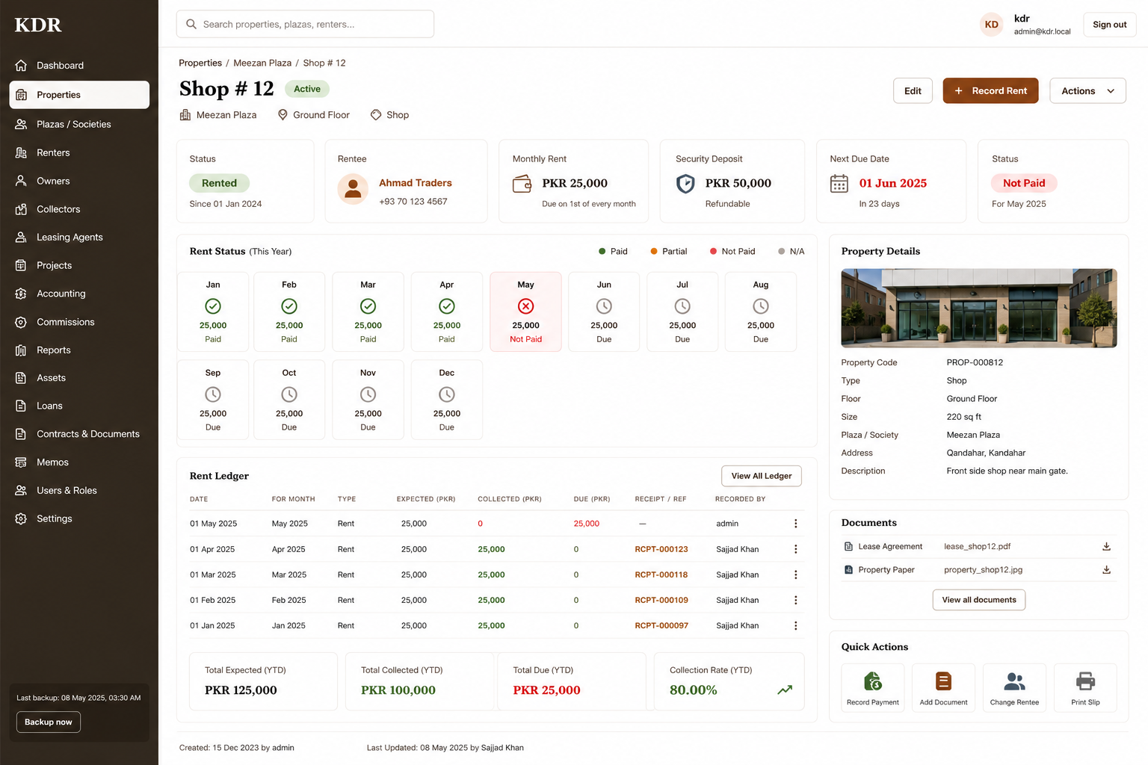Screen dimensions: 1148x765
Task: Open lease_shop12.pdf file link
Action: point(977,546)
